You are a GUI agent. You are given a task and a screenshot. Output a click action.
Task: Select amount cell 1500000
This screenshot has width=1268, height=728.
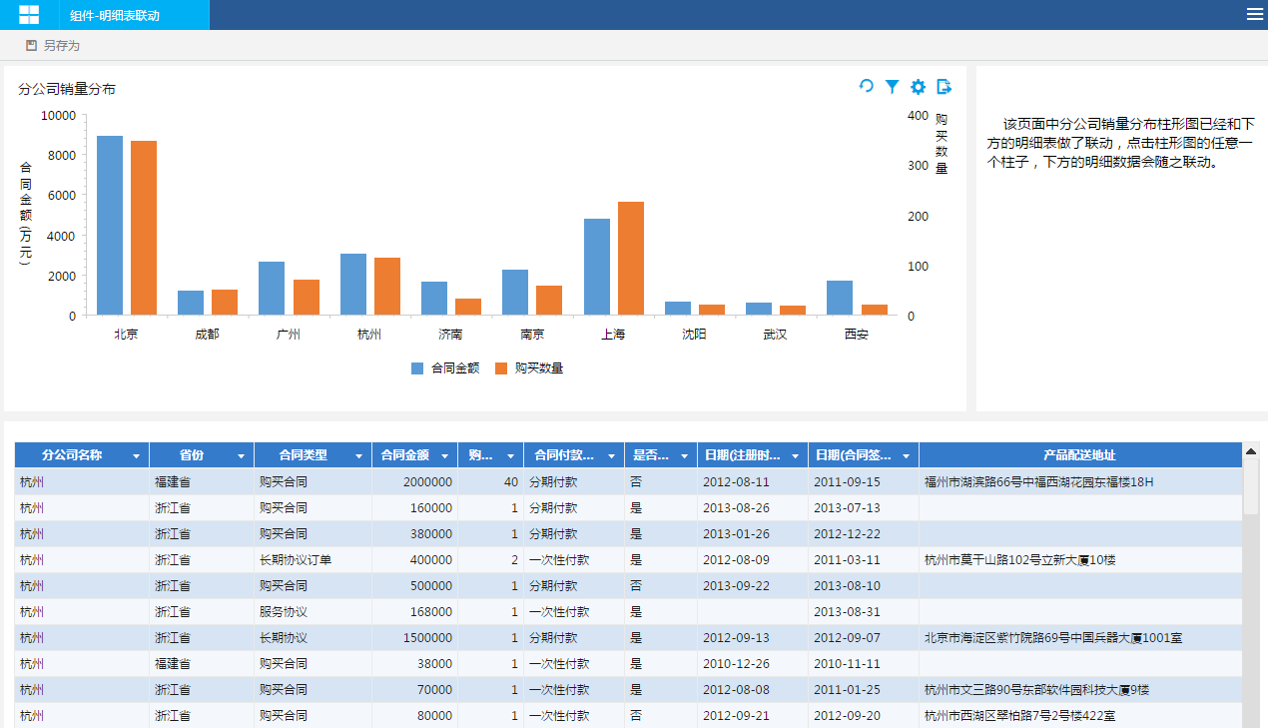(x=415, y=638)
